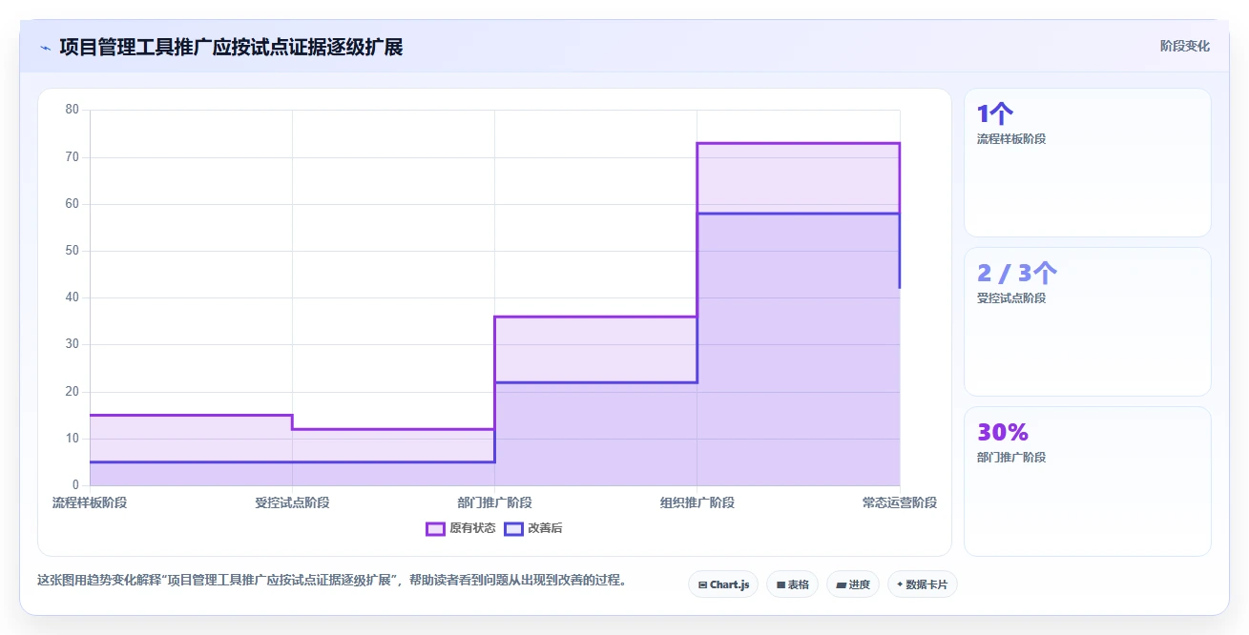
Task: Click the blue 改善后 legend swatch
Action: (x=513, y=528)
